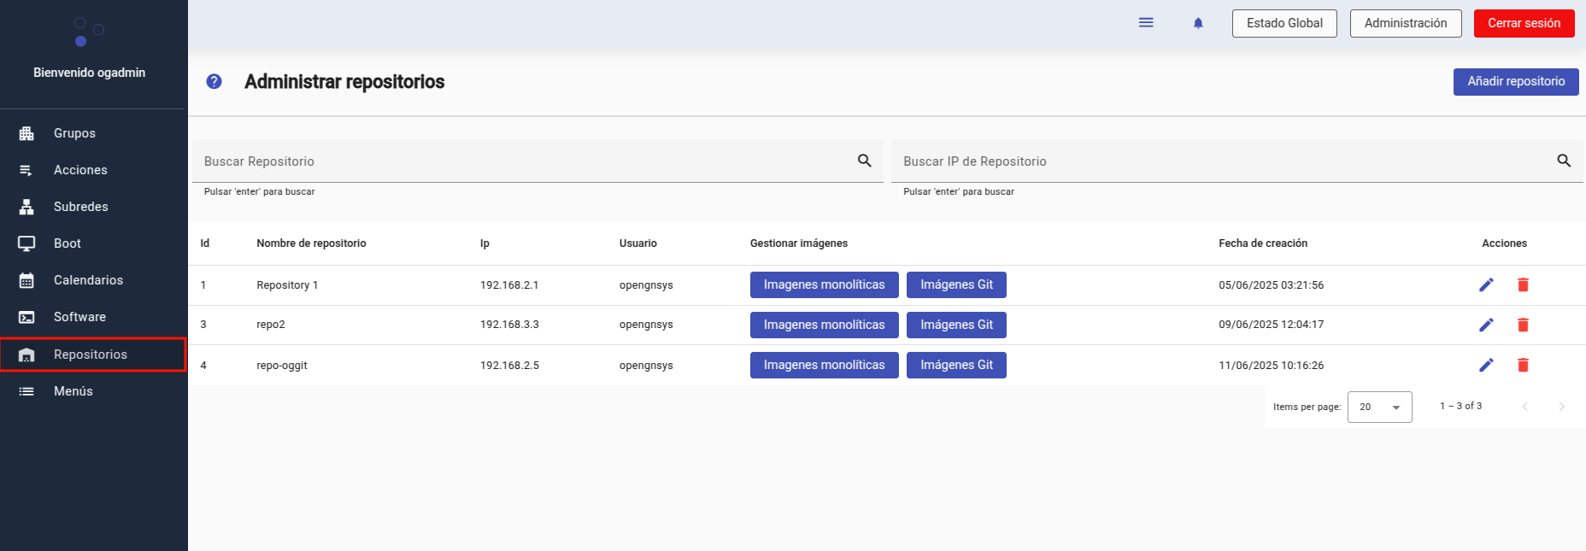Click search magnifier in Buscar Repositorio field

[x=864, y=161]
